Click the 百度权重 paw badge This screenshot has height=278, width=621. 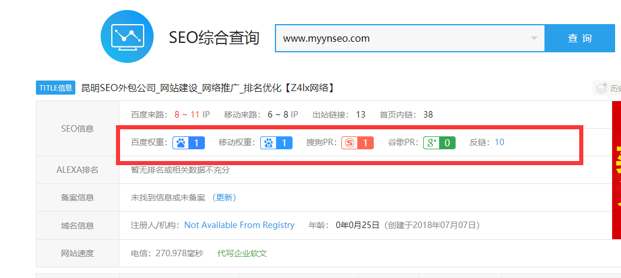(188, 143)
